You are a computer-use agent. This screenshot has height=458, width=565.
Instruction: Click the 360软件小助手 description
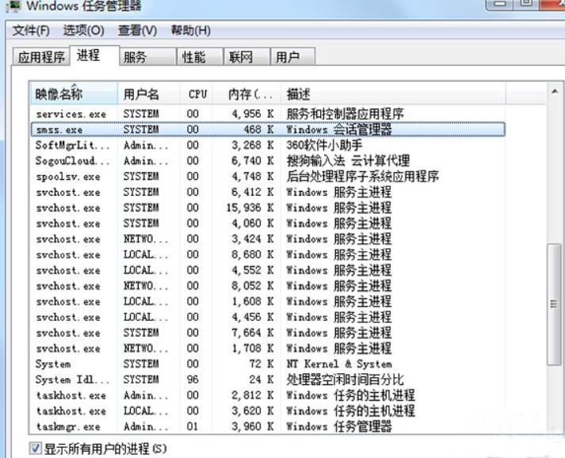click(324, 145)
